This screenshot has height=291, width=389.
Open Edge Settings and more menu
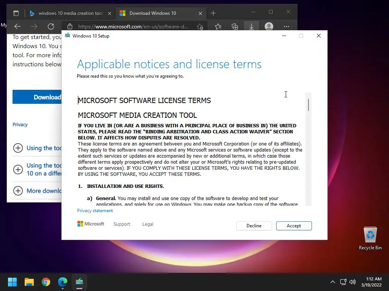(286, 27)
